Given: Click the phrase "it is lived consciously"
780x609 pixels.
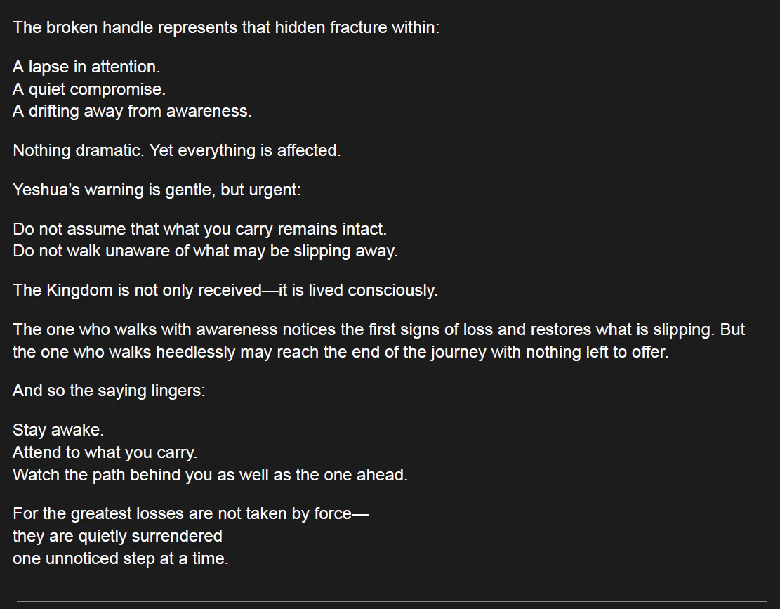Looking at the screenshot, I should pyautogui.click(x=358, y=291).
